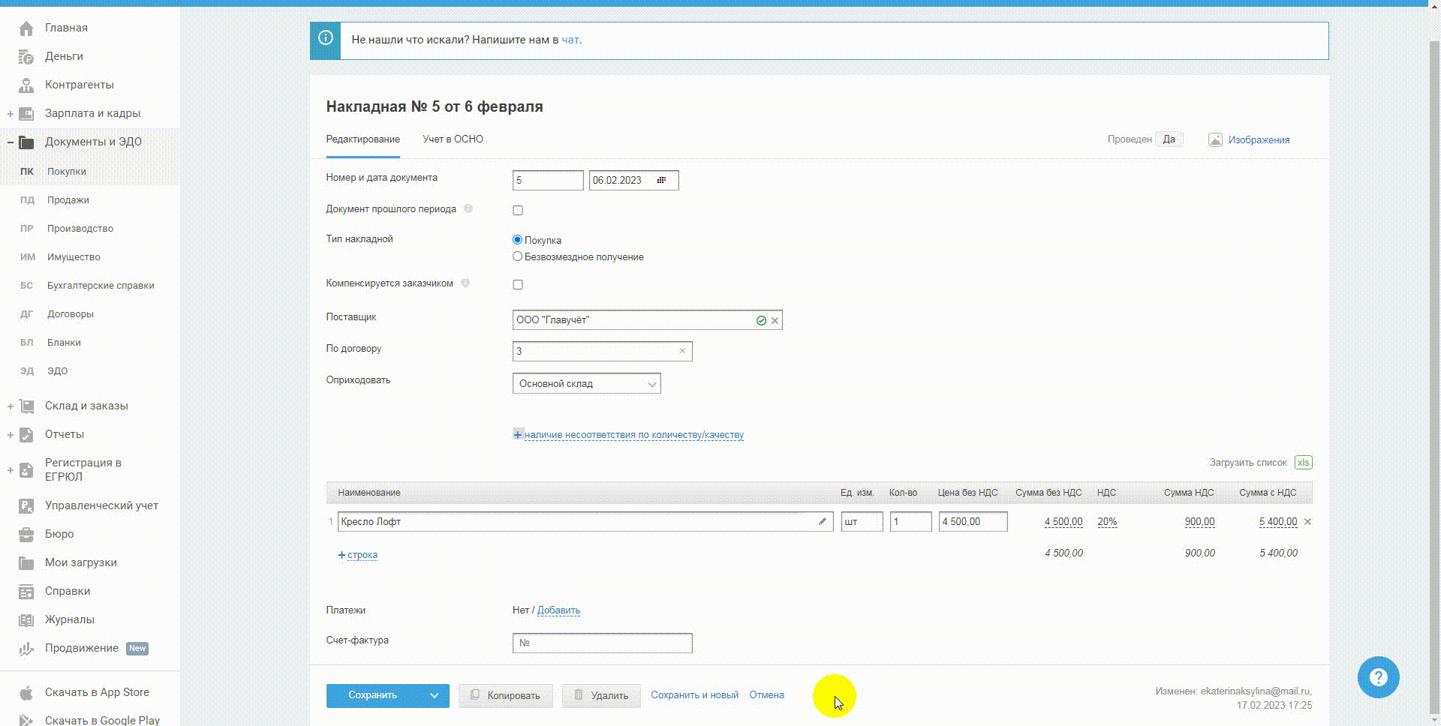
Task: Switch to the Учет в ОСНО tab
Action: click(453, 139)
